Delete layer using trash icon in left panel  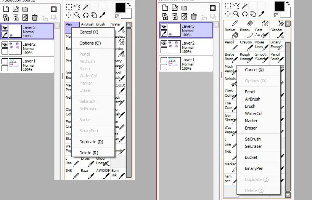tap(35, 18)
